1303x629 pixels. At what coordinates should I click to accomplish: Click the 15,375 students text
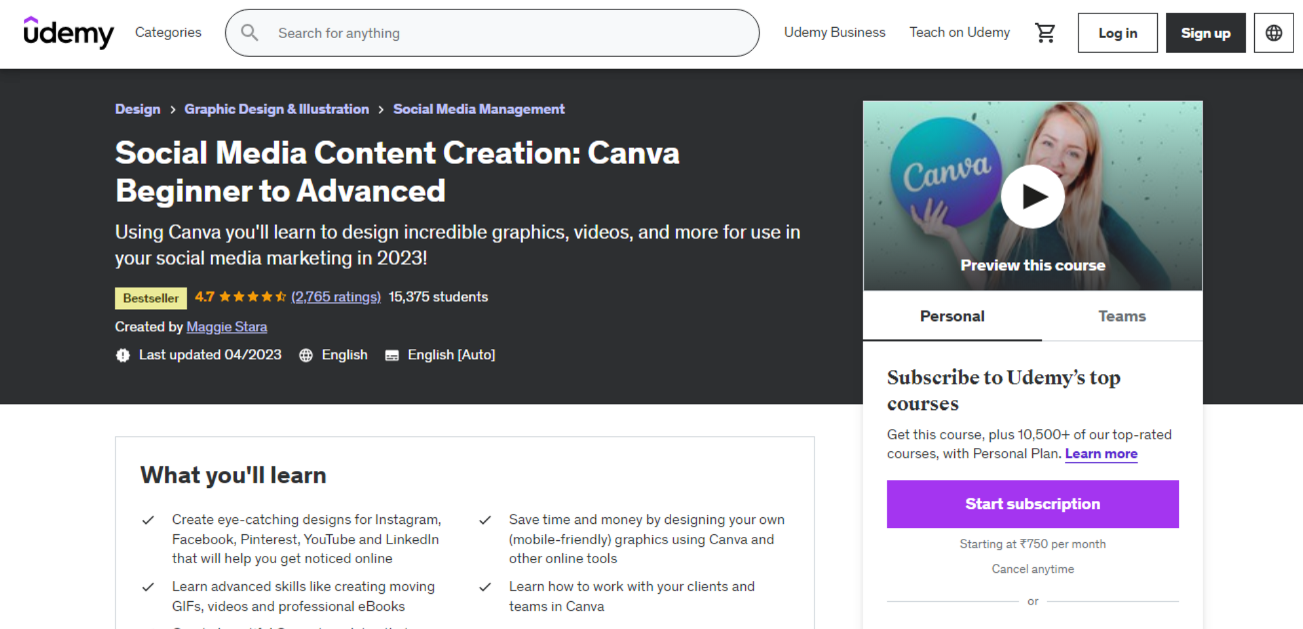coord(438,297)
